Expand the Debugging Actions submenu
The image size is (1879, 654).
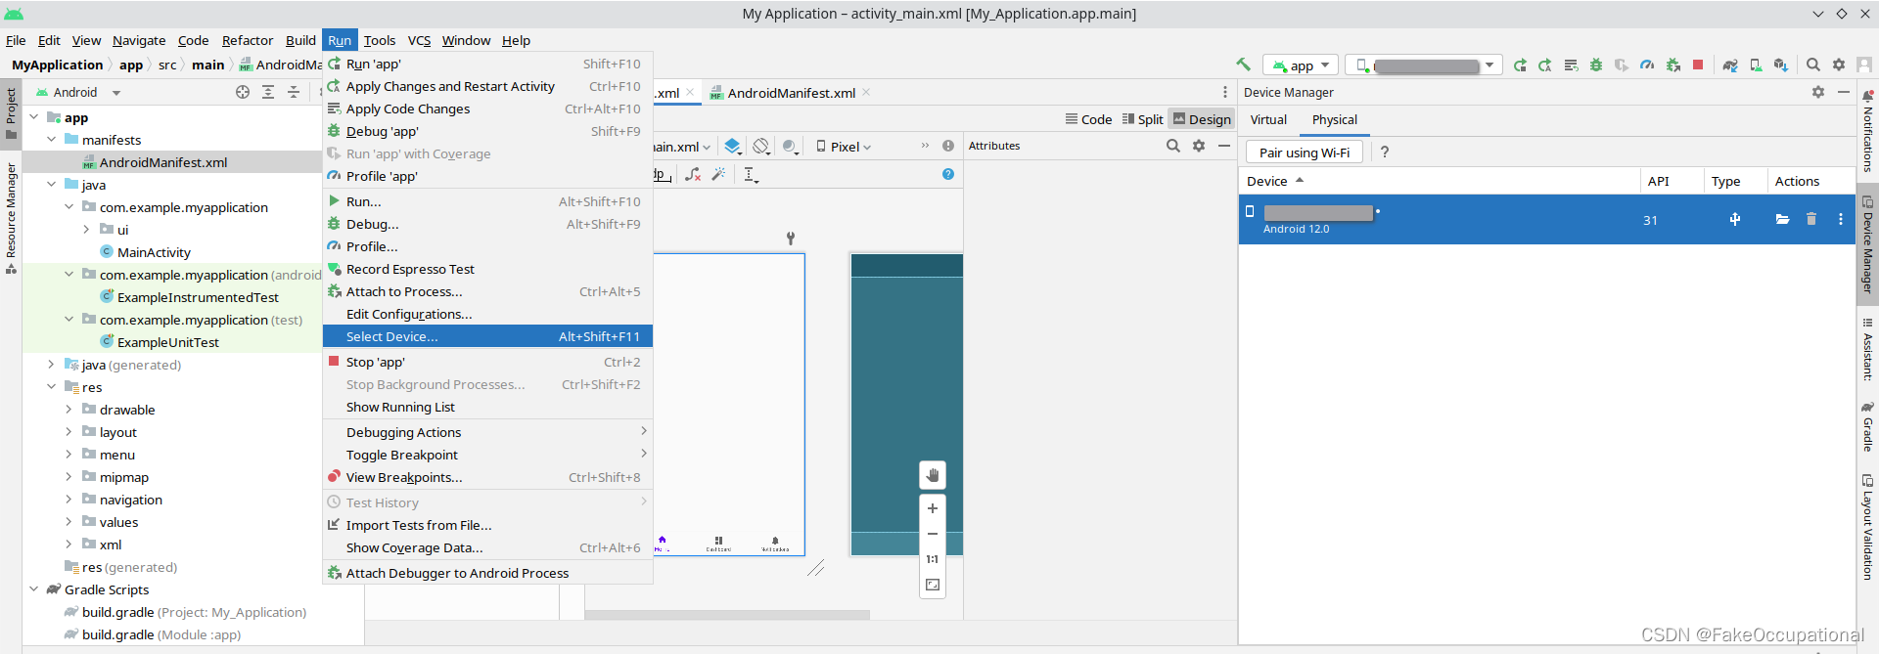(487, 432)
